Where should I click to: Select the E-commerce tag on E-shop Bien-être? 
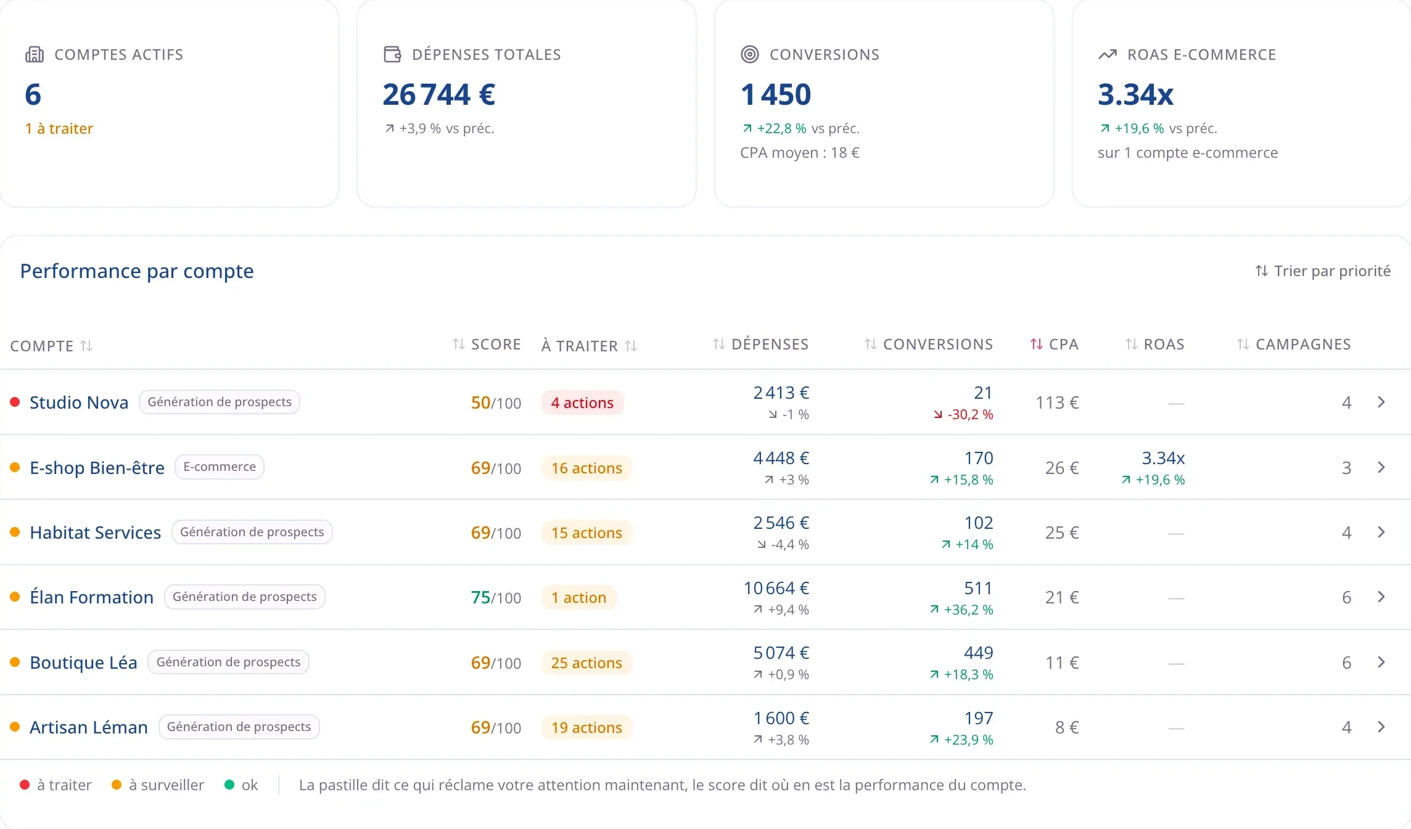click(x=220, y=467)
